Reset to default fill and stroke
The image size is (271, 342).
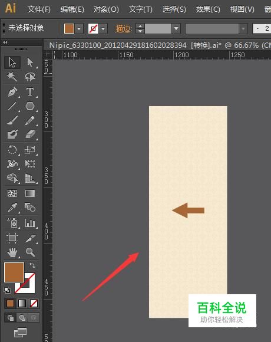7,290
